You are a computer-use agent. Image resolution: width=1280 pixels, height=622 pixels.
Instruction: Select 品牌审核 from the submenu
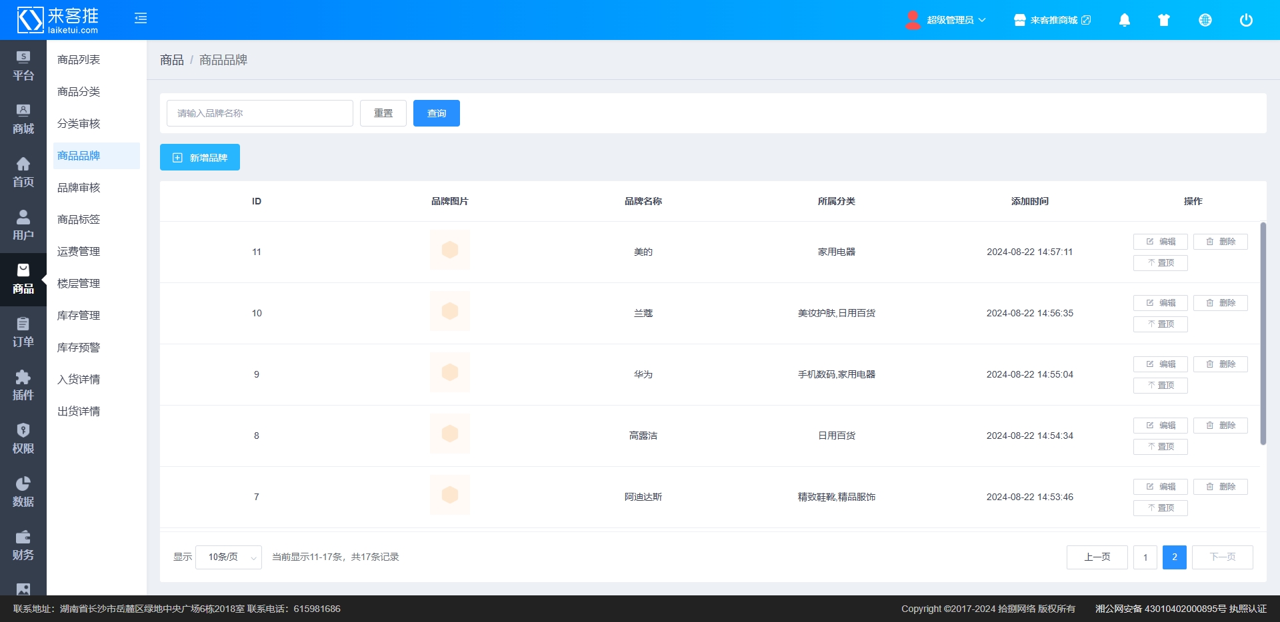click(x=79, y=188)
